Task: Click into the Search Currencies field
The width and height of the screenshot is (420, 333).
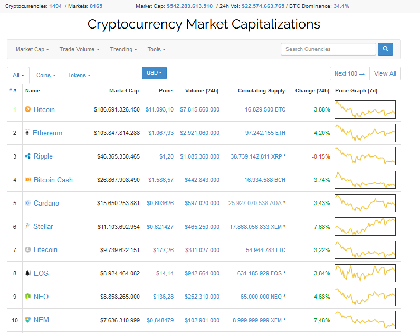Action: 328,49
